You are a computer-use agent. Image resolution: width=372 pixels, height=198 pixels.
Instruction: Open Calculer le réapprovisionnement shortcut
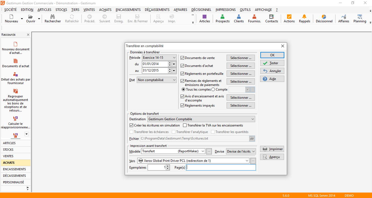click(16, 122)
